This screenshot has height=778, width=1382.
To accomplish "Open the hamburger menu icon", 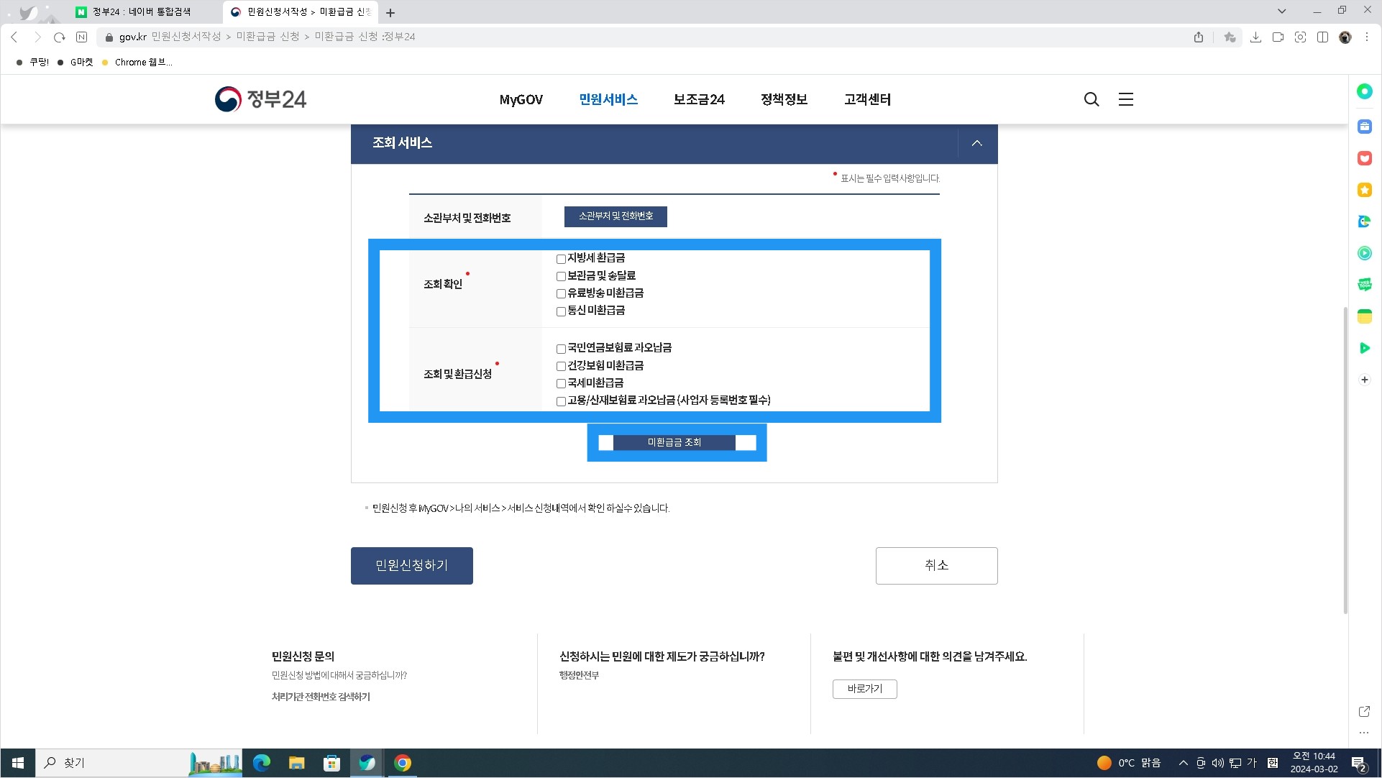I will (x=1125, y=99).
